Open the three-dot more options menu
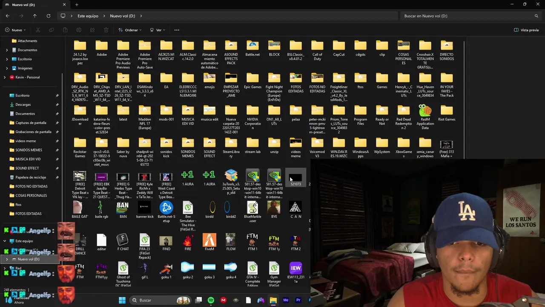 [x=177, y=30]
